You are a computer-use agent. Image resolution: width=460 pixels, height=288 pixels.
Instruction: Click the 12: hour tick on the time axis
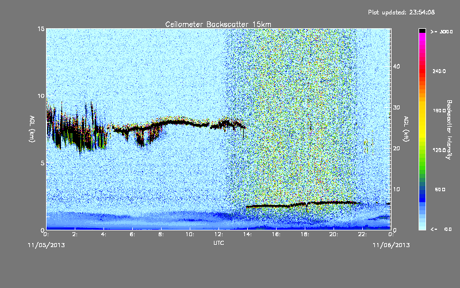[219, 234]
